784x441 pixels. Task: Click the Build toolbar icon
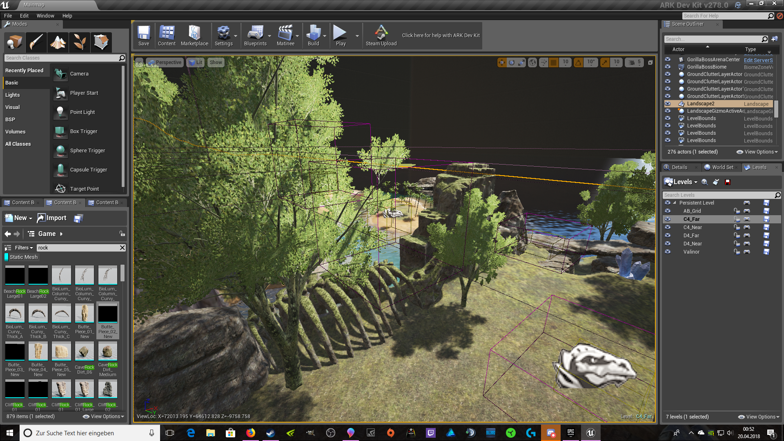(313, 36)
